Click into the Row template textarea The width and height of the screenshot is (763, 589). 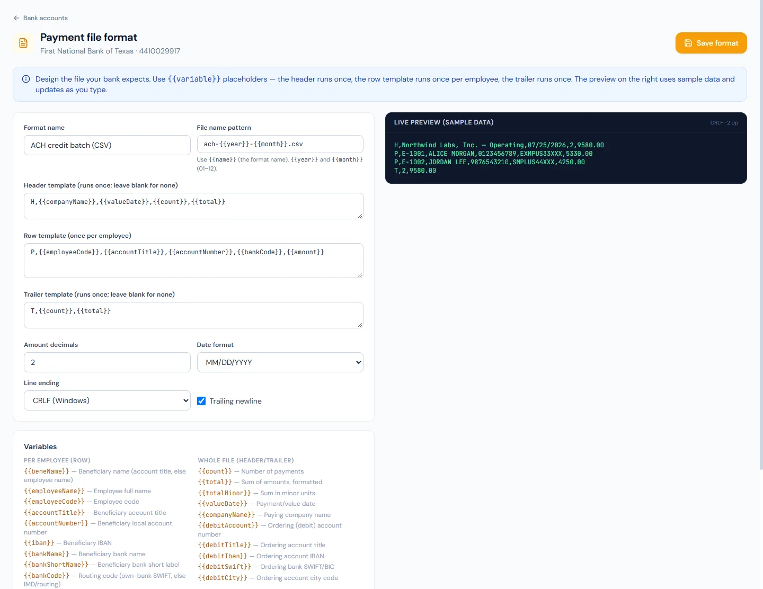193,261
